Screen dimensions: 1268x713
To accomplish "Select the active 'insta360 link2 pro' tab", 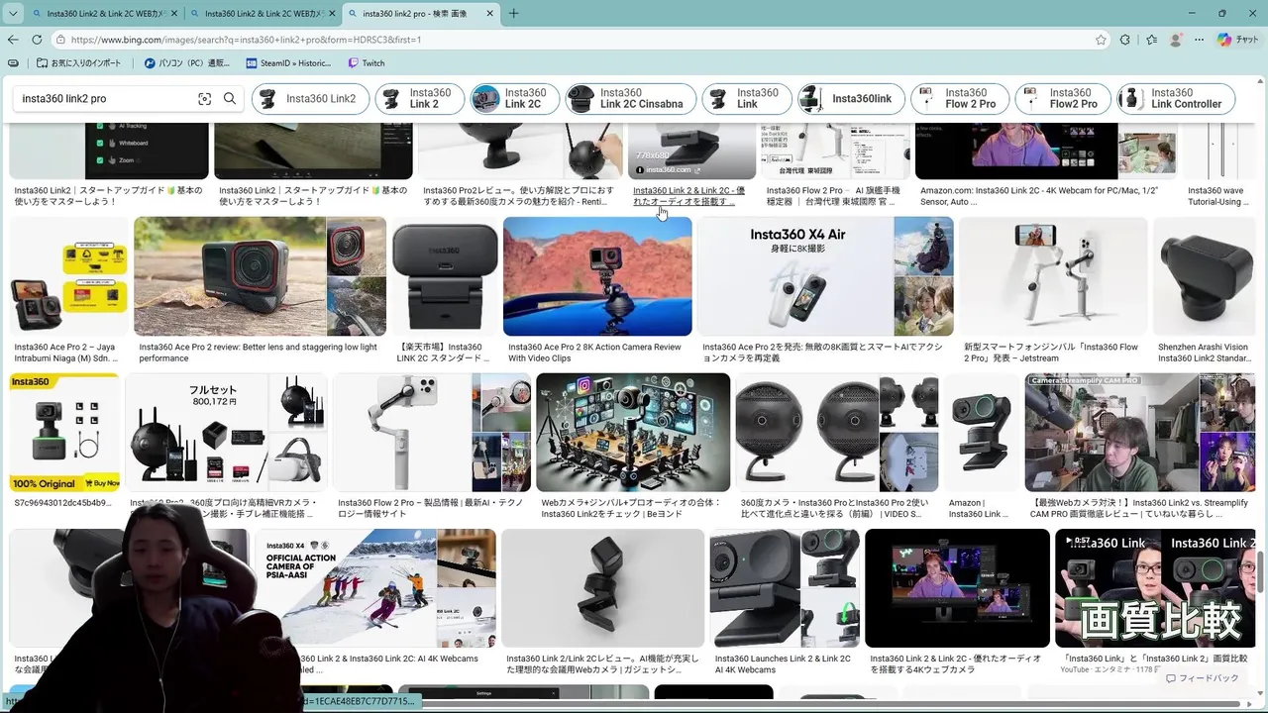I will tap(421, 14).
